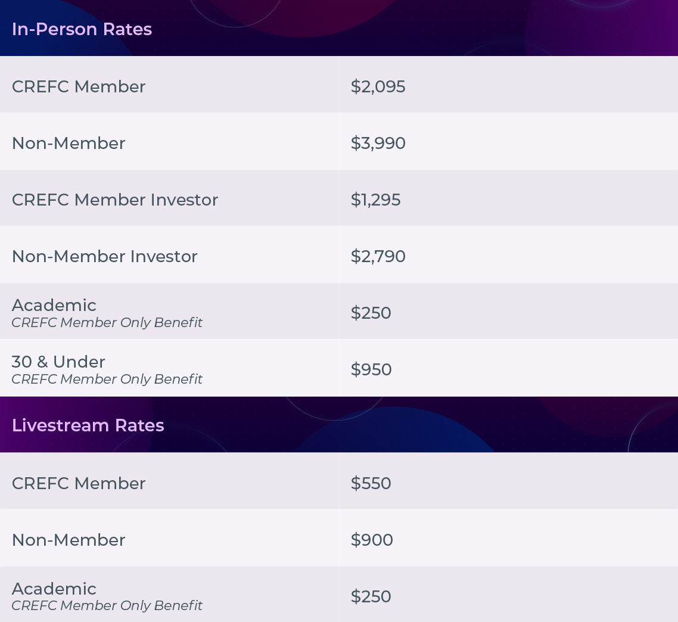The height and width of the screenshot is (622, 678).
Task: Click the $2,790 non-member investor price
Action: [378, 257]
